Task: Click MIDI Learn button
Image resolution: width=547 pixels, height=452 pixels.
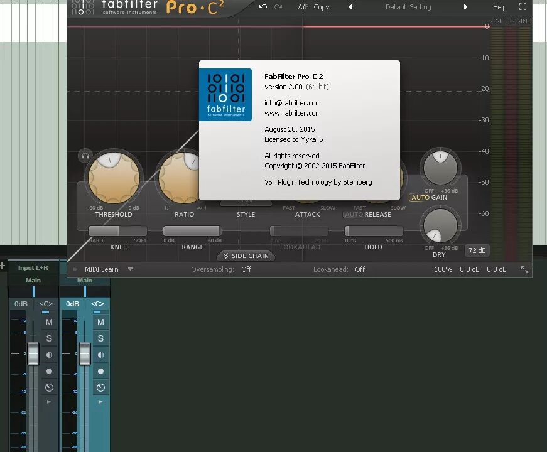Action: coord(101,269)
